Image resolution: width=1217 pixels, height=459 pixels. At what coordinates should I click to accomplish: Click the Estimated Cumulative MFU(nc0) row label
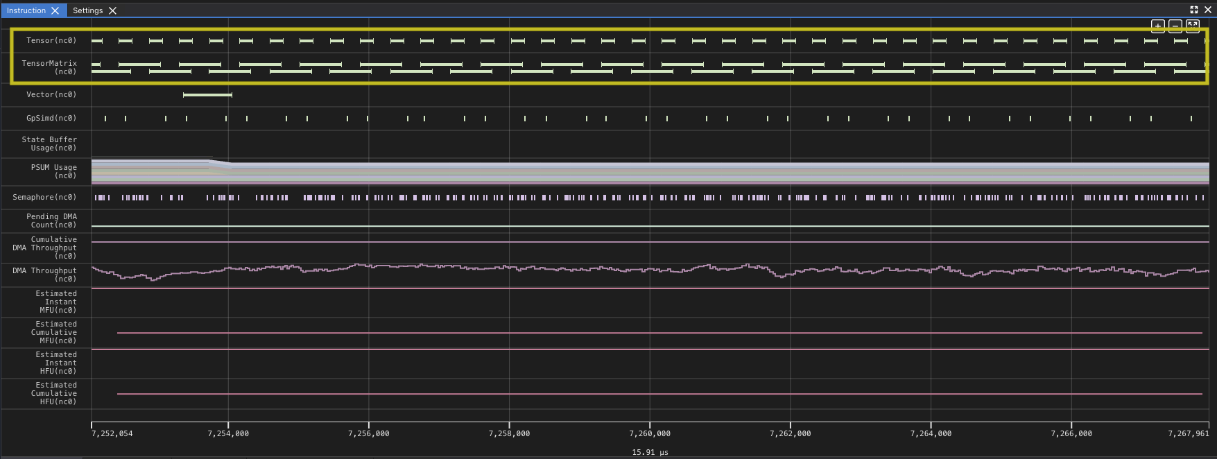click(x=54, y=332)
